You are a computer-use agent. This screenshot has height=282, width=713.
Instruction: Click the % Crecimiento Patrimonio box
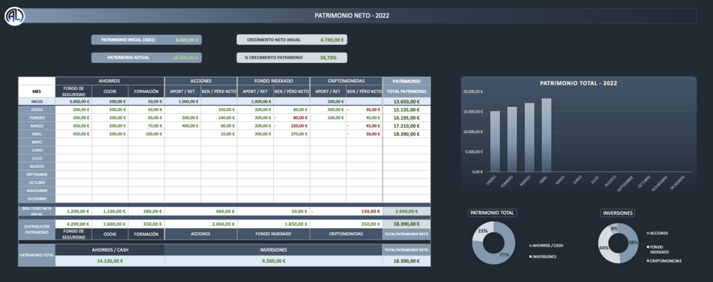pyautogui.click(x=292, y=57)
